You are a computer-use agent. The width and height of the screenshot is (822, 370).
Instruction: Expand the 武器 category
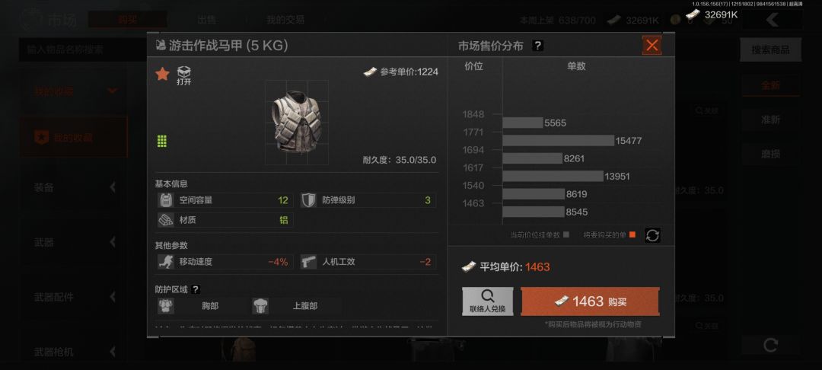(x=73, y=242)
